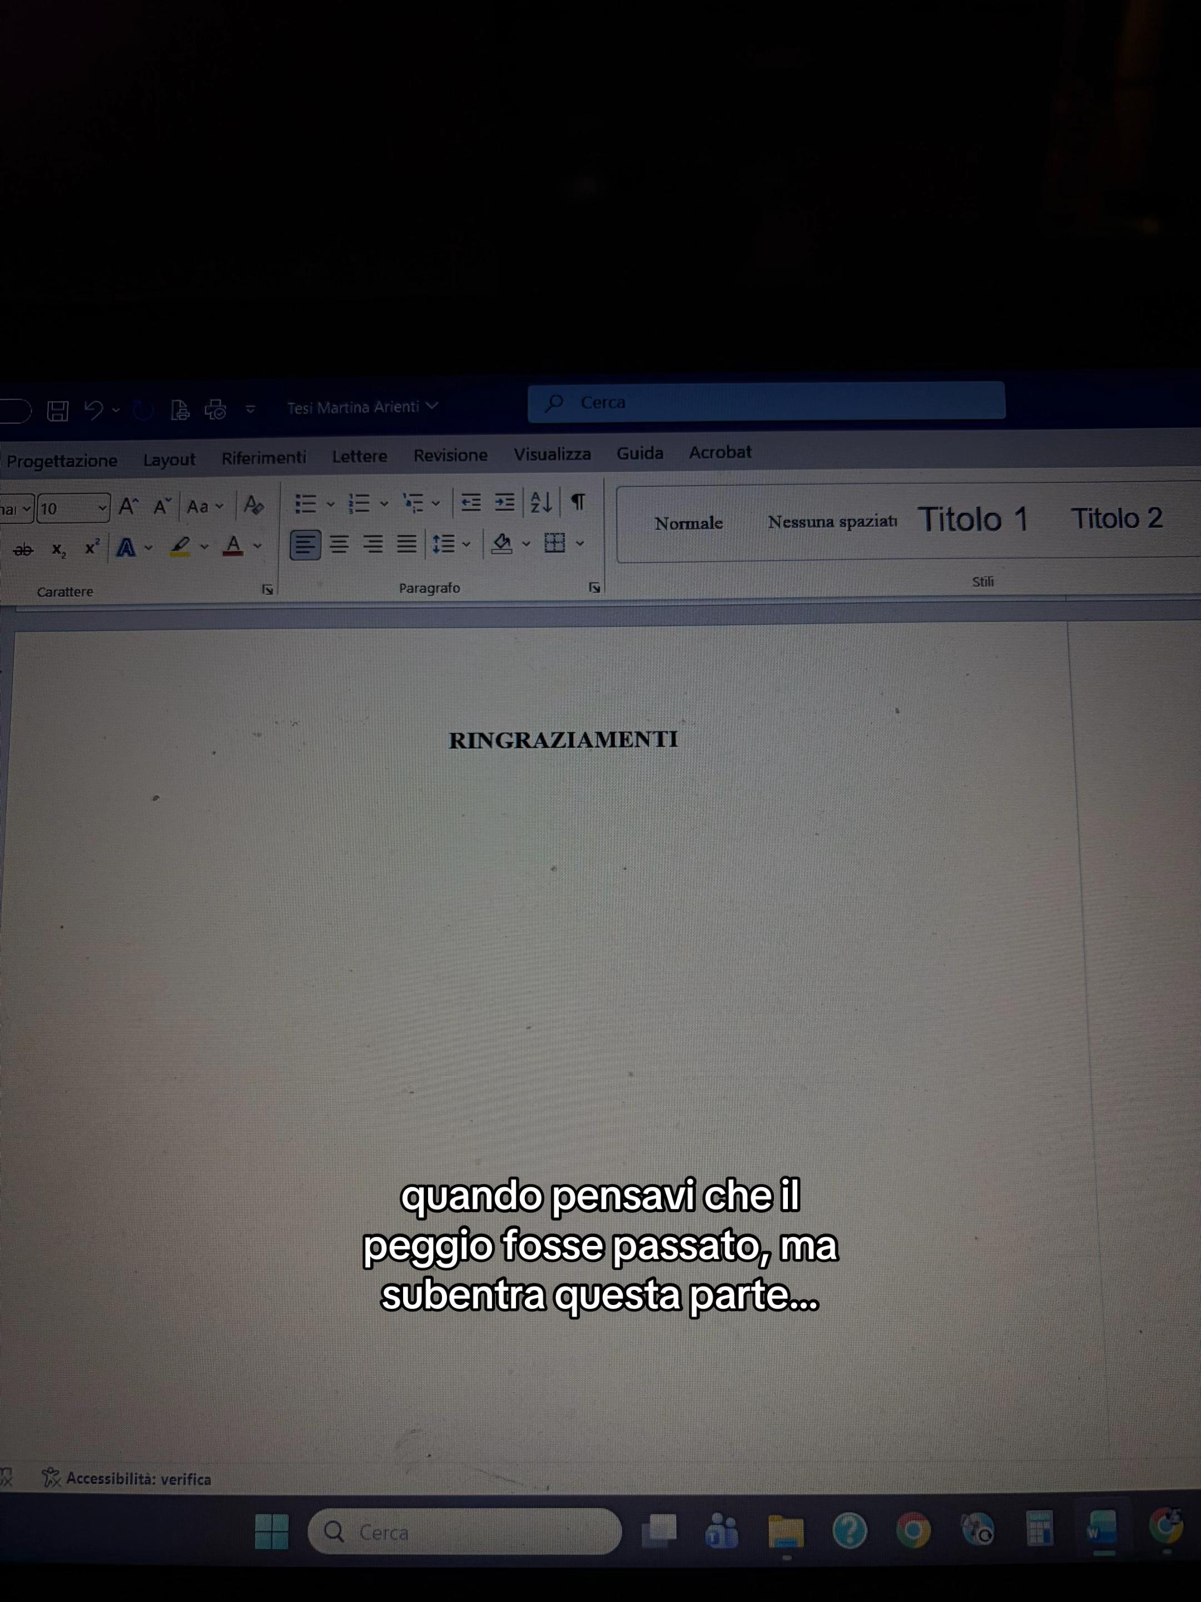Image resolution: width=1201 pixels, height=1602 pixels.
Task: Apply red font color
Action: 232,545
